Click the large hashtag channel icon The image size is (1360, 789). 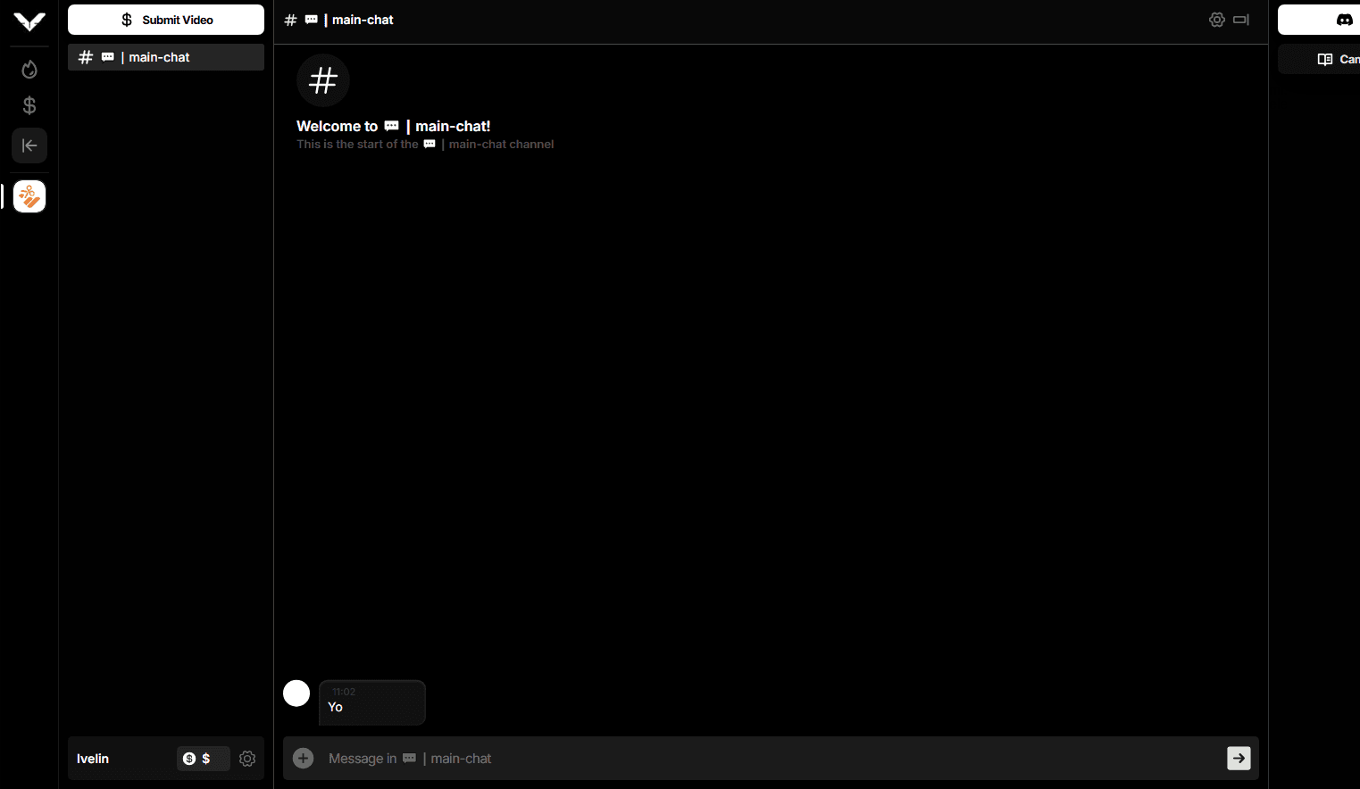pos(323,80)
